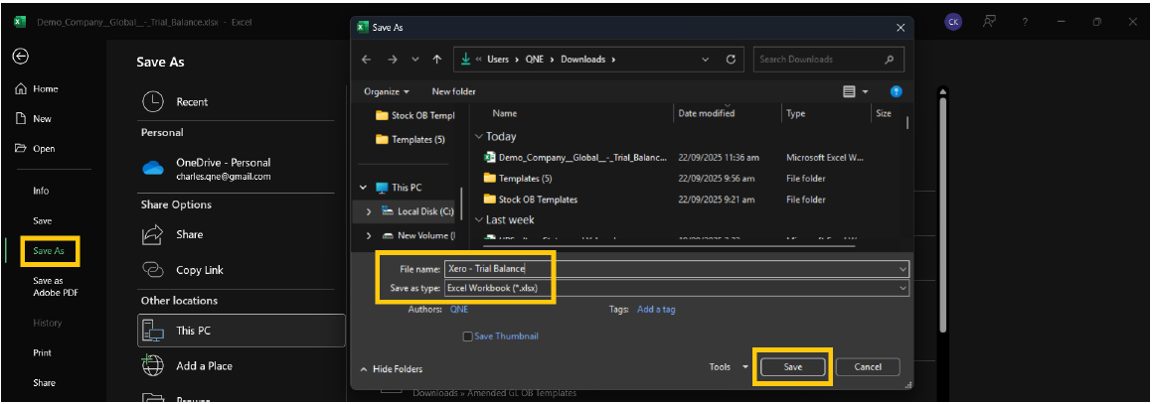Screen dimensions: 1152x404
Task: Open the change view dropdown
Action: [865, 91]
